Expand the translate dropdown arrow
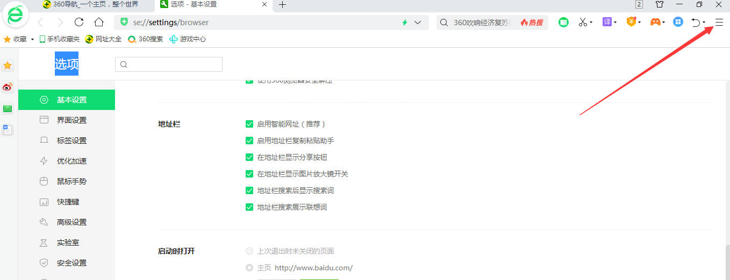730x280 pixels. tap(616, 23)
